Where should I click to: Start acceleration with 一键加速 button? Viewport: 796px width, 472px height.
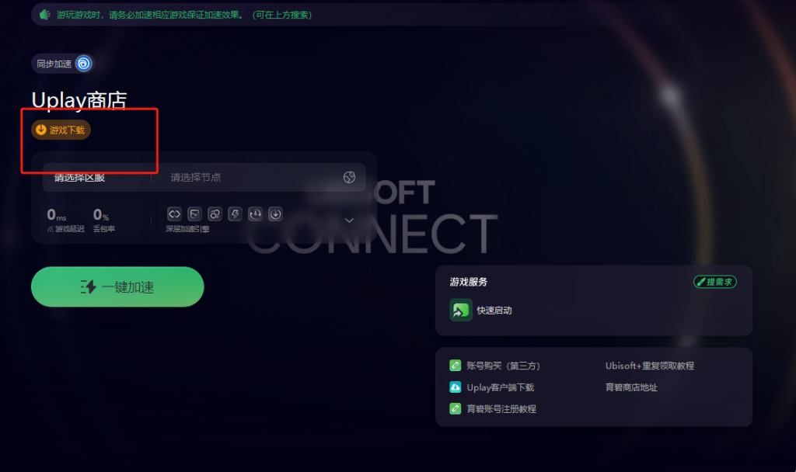pos(117,286)
